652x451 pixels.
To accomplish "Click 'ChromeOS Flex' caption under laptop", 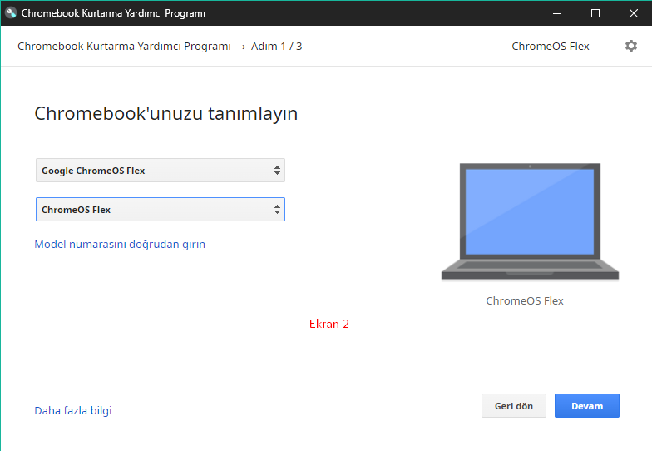I will pyautogui.click(x=524, y=301).
